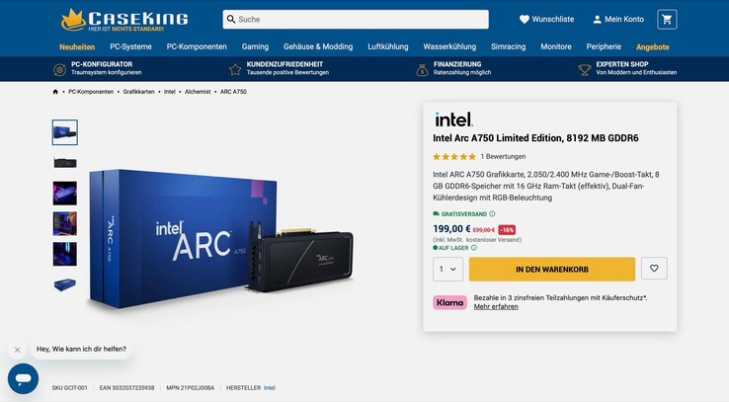This screenshot has height=402, width=729.
Task: Add product to wishlist with heart button
Action: coord(654,269)
